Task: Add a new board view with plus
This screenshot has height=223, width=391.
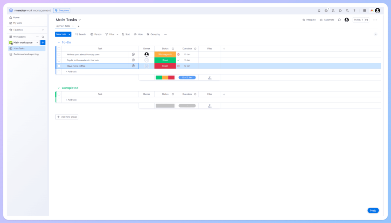Action: 79,26
